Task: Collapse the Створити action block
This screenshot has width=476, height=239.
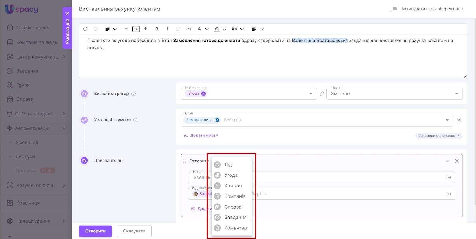Action: 447,161
